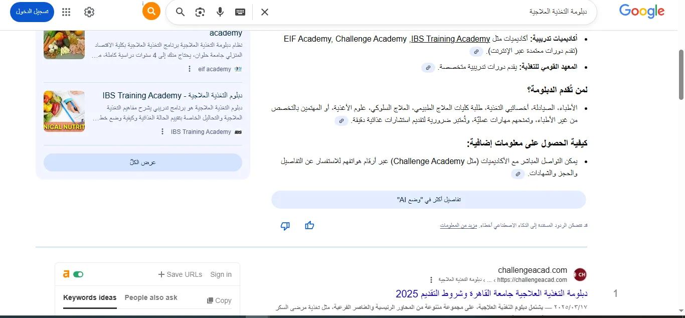685x318 pixels.
Task: Open the settings gear icon
Action: [x=89, y=12]
